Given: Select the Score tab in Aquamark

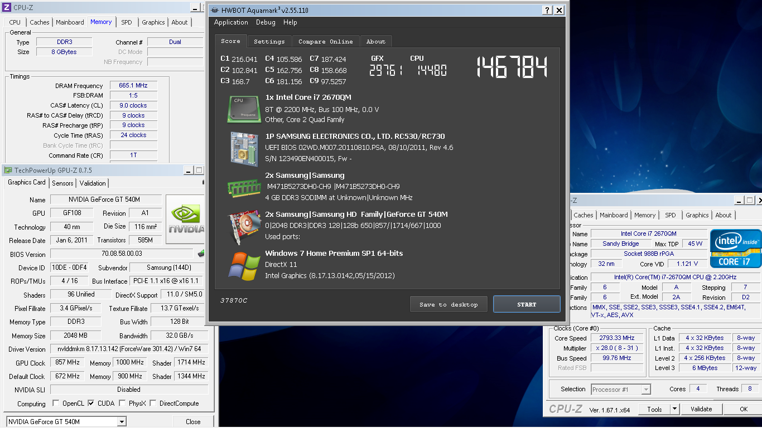Looking at the screenshot, I should point(230,41).
